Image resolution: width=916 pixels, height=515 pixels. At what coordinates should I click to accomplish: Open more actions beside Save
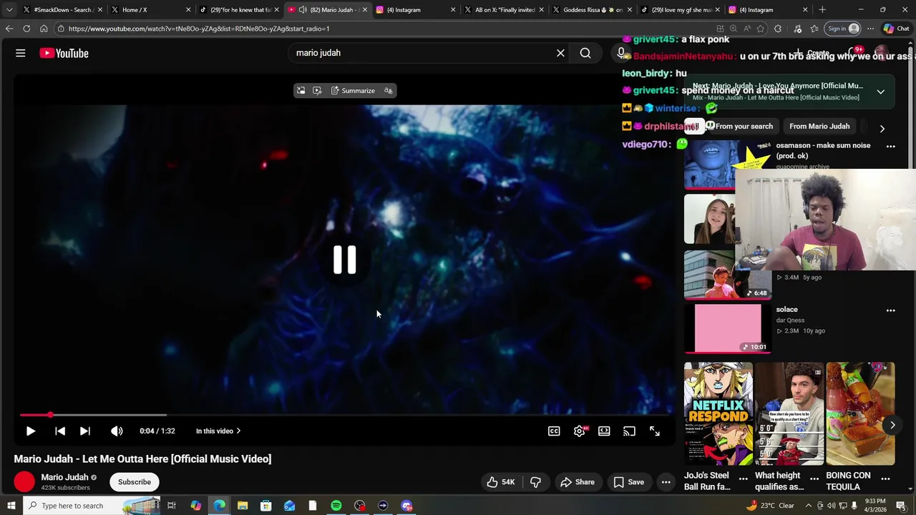(x=666, y=482)
